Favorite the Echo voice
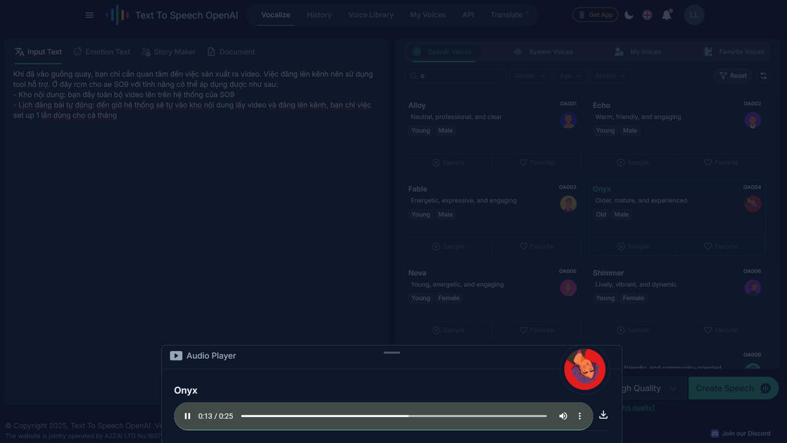The width and height of the screenshot is (787, 443). (x=721, y=162)
